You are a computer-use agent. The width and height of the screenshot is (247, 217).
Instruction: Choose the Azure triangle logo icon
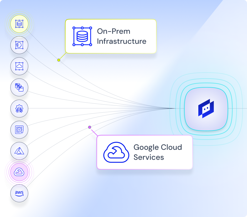pos(19,151)
